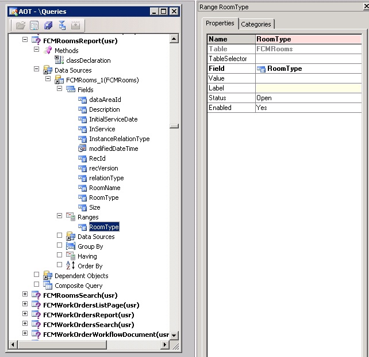Screen dimensions: 369x357
Task: Click the tree scroll-down arrow
Action: click(174, 335)
